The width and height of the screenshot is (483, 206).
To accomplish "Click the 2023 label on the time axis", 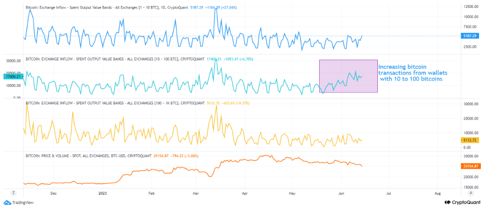I will [x=102, y=193].
